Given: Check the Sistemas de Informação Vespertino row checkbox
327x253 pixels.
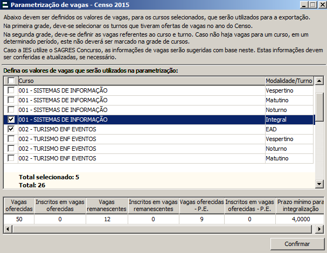Looking at the screenshot, I should pos(11,90).
